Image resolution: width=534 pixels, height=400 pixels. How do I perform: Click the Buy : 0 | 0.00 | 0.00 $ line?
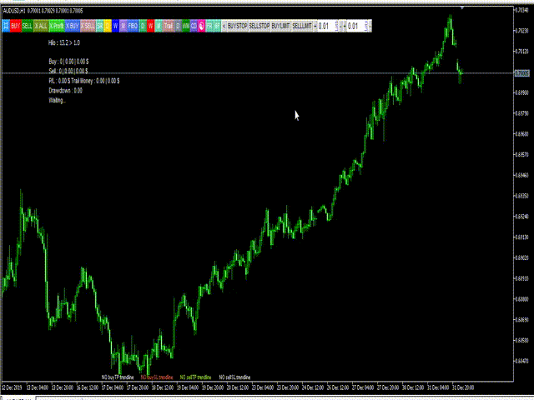tap(68, 62)
